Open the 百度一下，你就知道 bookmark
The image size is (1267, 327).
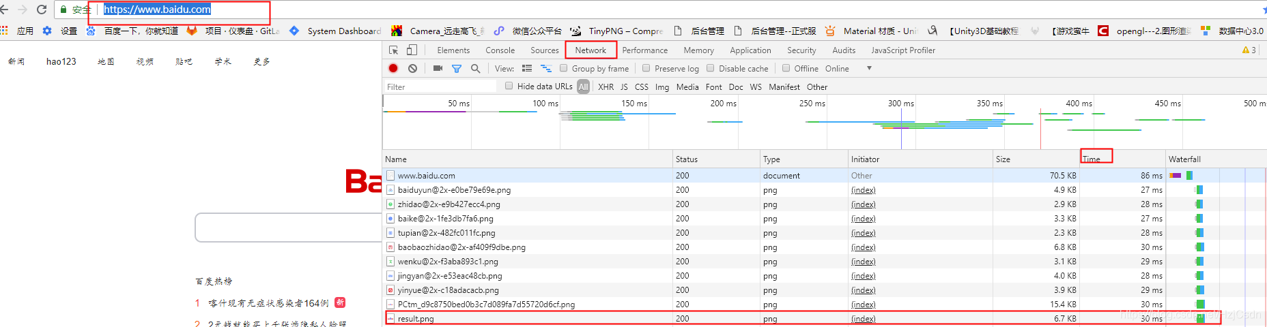pos(132,31)
